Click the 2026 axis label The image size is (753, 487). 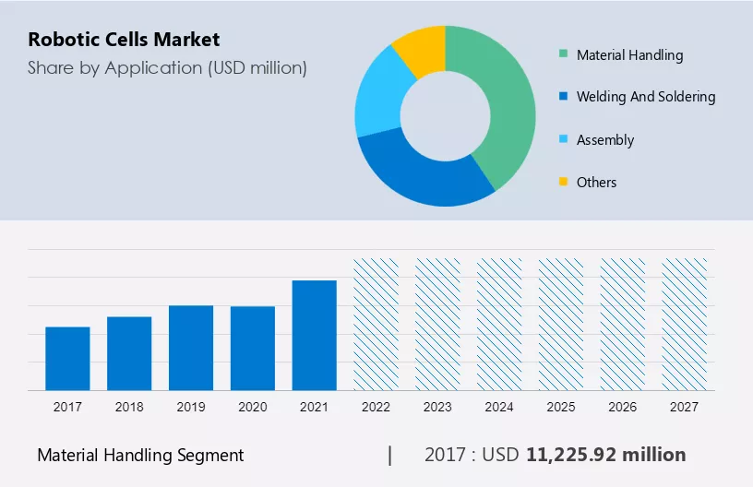(622, 407)
